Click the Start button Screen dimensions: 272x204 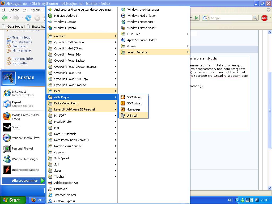point(12,200)
